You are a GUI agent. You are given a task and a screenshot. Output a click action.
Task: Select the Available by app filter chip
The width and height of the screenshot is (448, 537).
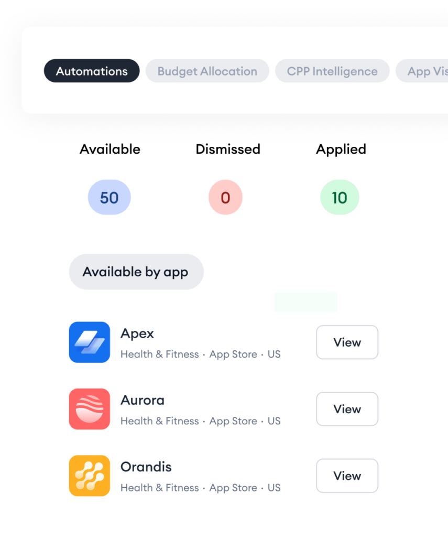click(136, 272)
